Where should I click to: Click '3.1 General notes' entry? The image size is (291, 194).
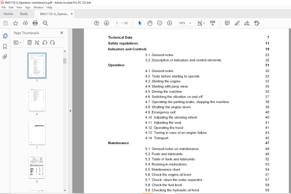click(x=159, y=55)
